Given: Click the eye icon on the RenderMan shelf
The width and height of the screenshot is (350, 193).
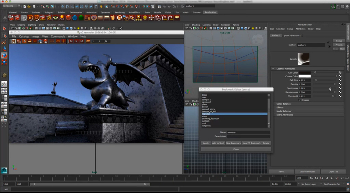Looking at the screenshot, I should 56,18.
